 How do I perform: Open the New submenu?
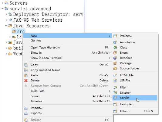coord(67,36)
